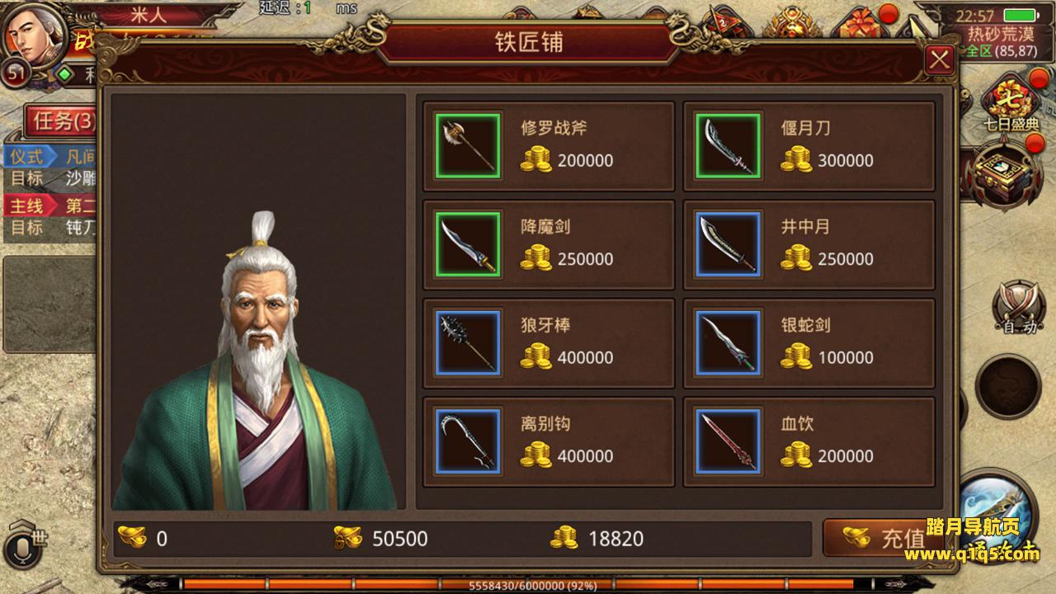Click the experience progress bar at bottom
1056x594 pixels.
pos(528,585)
